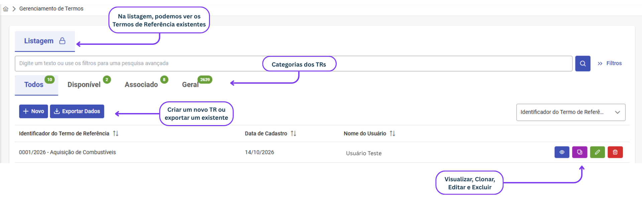Viewport: 642px width, 200px height.
Task: Click the lock icon beside Listagem
Action: click(x=62, y=41)
